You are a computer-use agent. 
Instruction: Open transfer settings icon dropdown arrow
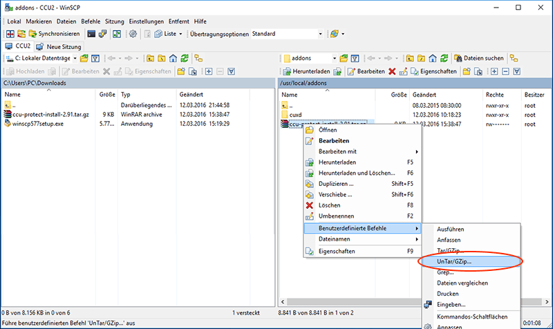coord(343,34)
